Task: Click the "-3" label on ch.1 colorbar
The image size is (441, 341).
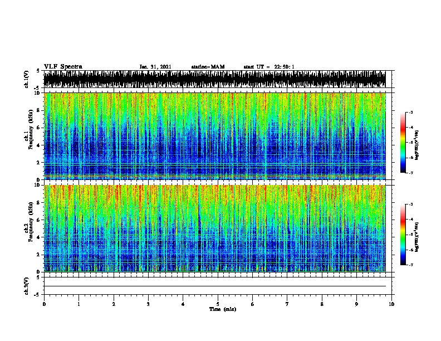Action: pos(411,112)
